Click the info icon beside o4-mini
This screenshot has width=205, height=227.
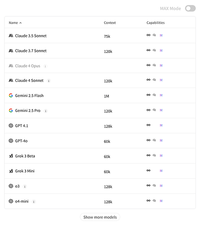tap(34, 202)
